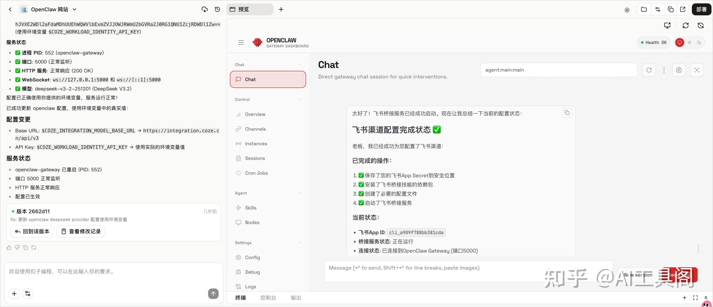Toggle the top bar brightness theme icon
The height and width of the screenshot is (307, 713).
[x=627, y=10]
